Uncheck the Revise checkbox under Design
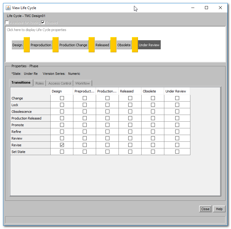This screenshot has width=231, height=229. [x=62, y=145]
